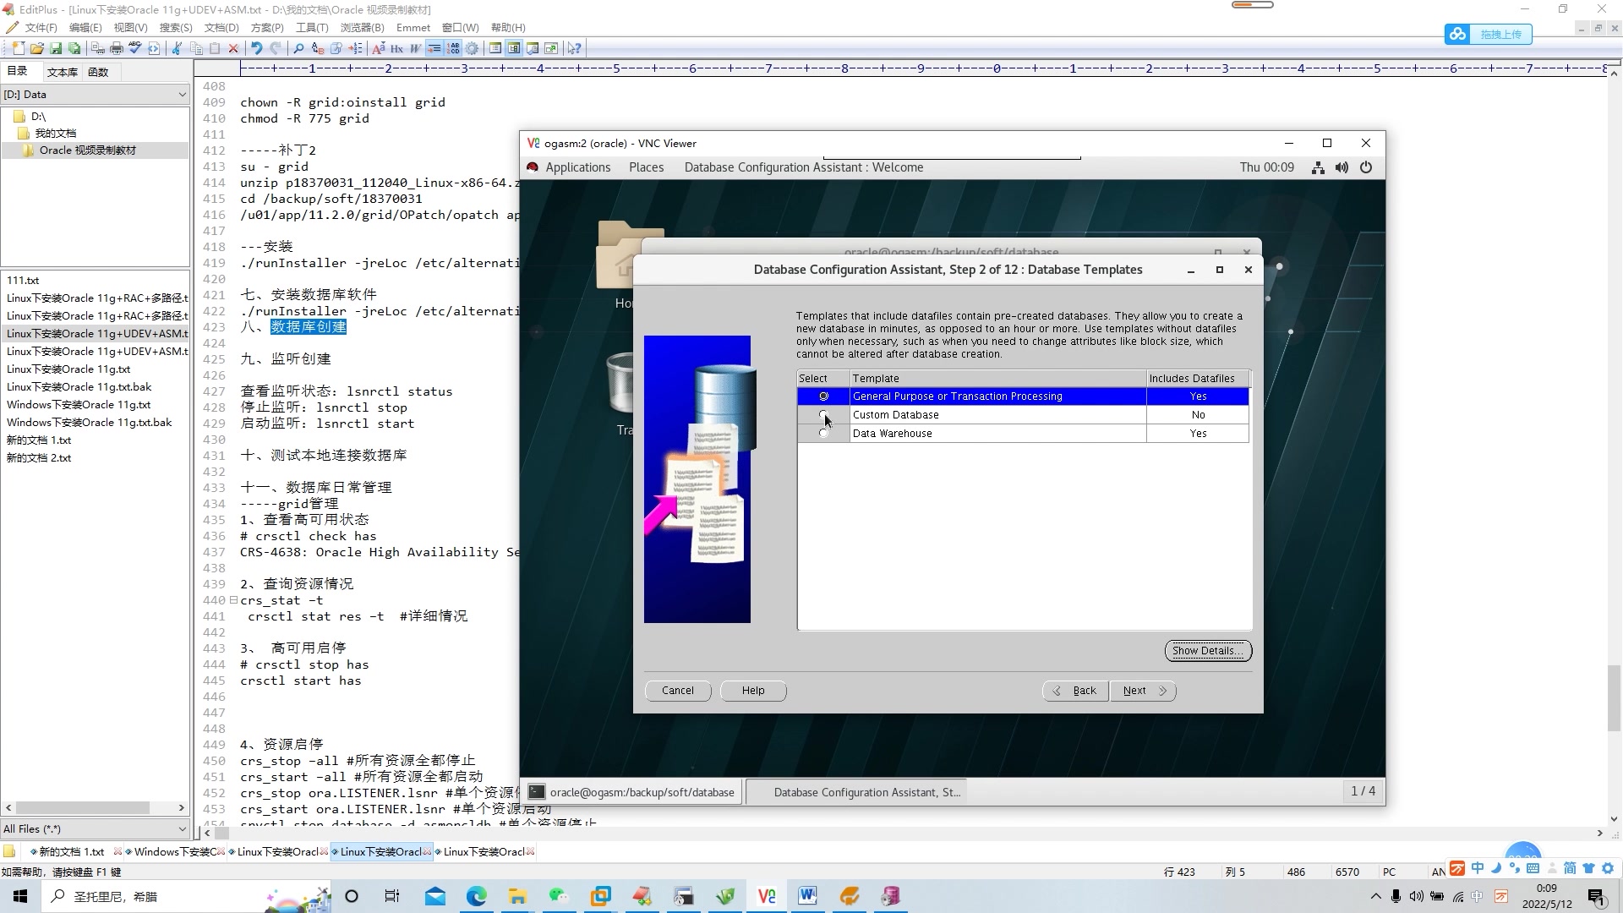Click the Replace icon in toolbar
Image resolution: width=1623 pixels, height=913 pixels.
[x=317, y=49]
